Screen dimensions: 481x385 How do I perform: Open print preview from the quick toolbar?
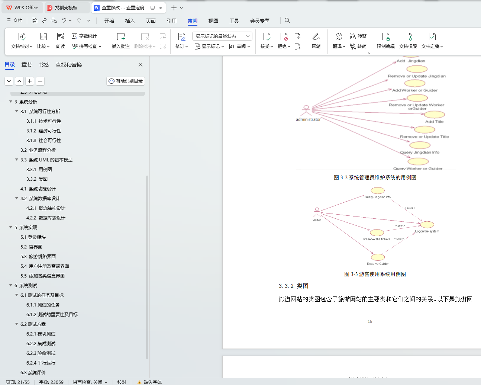click(x=54, y=20)
